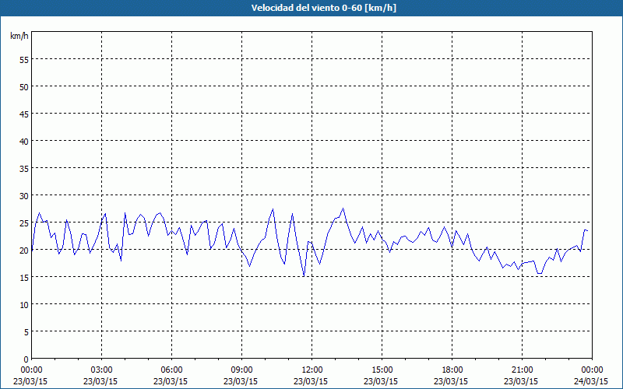Click the 09:00 time label on the x-axis
623x389 pixels.
241,370
